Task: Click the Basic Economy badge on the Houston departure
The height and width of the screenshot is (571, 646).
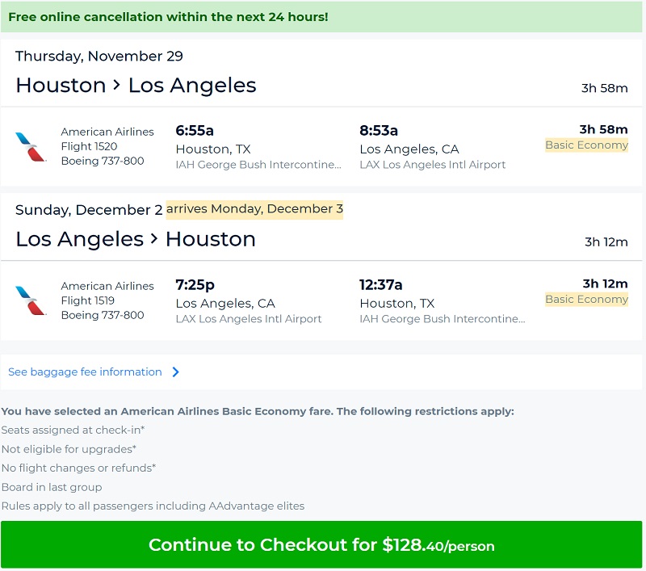Action: click(x=586, y=145)
